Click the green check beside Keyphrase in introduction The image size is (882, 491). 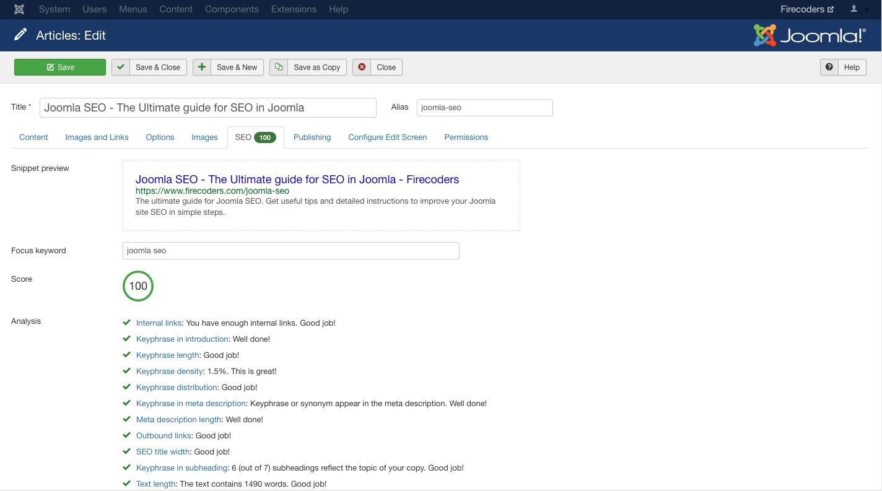tap(127, 339)
